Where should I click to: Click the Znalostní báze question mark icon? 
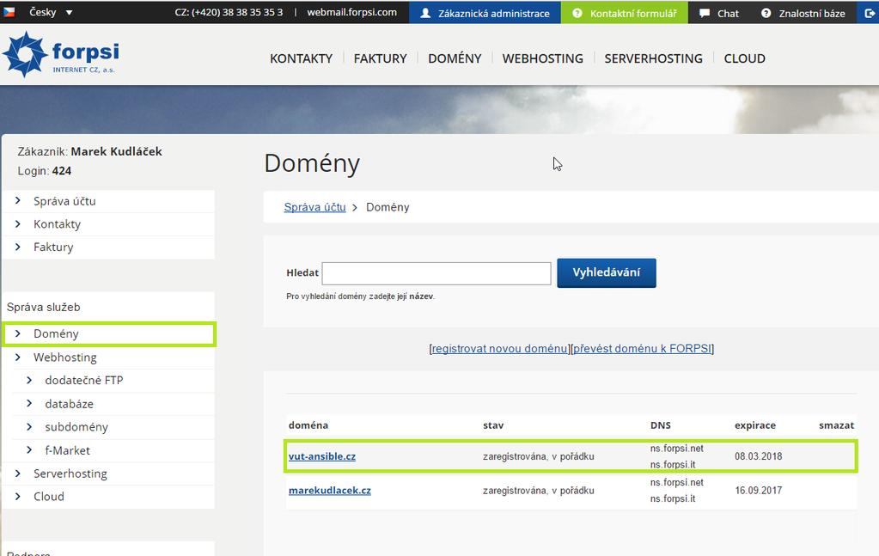[x=766, y=13]
